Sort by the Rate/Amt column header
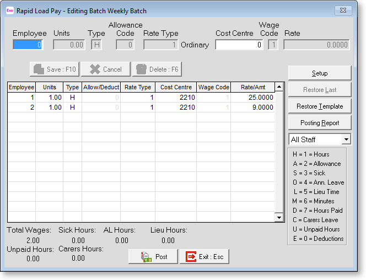The image size is (366, 280). pyautogui.click(x=252, y=87)
